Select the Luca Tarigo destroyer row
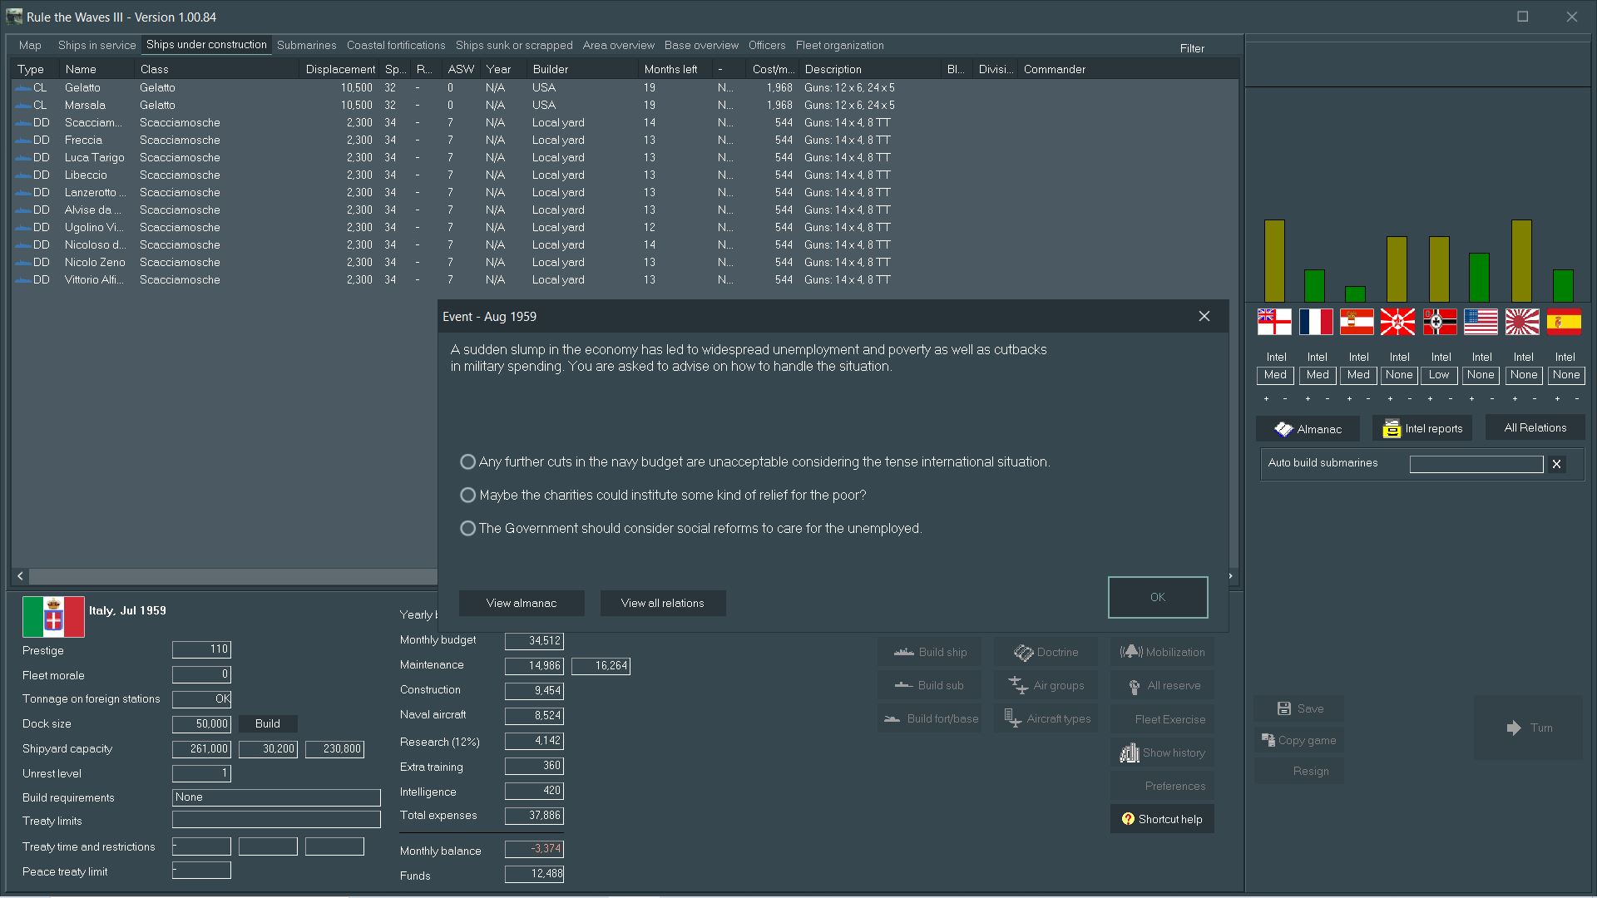This screenshot has width=1597, height=898. [624, 157]
